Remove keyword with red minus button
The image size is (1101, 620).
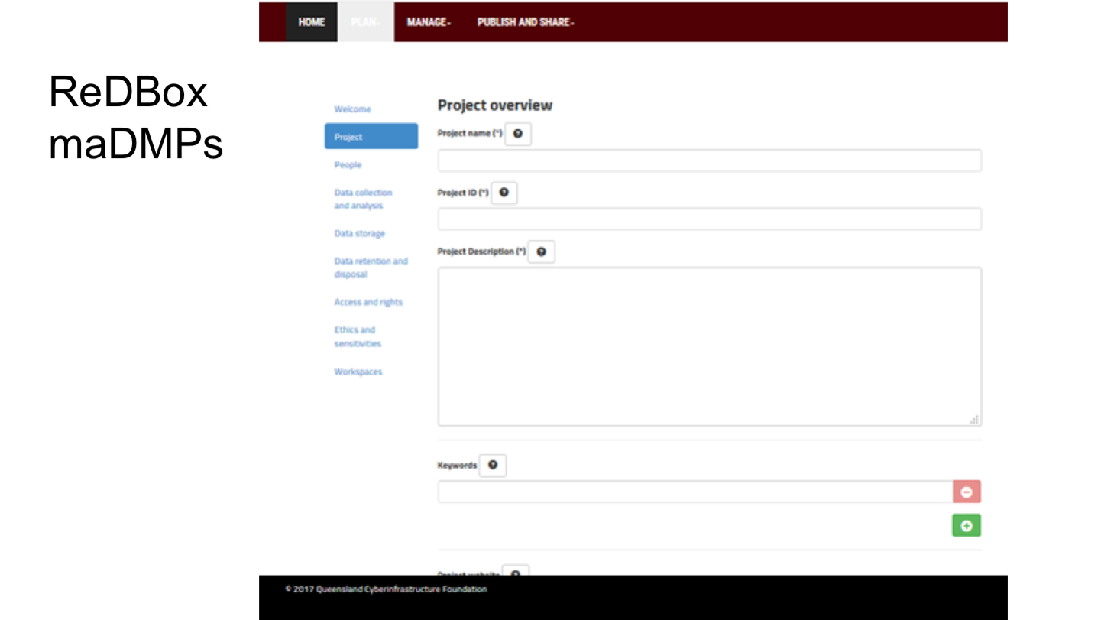pyautogui.click(x=967, y=492)
